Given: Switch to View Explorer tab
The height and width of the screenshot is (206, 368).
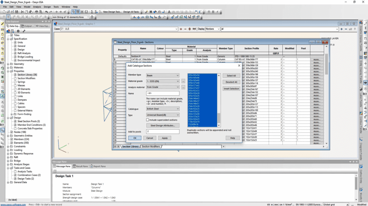Looking at the screenshot, I should click(x=43, y=26).
